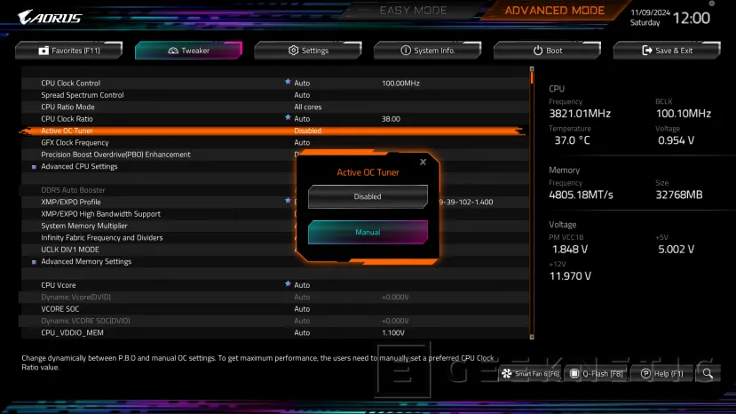Switch to the Boot tab
The height and width of the screenshot is (414, 736).
[x=547, y=51]
